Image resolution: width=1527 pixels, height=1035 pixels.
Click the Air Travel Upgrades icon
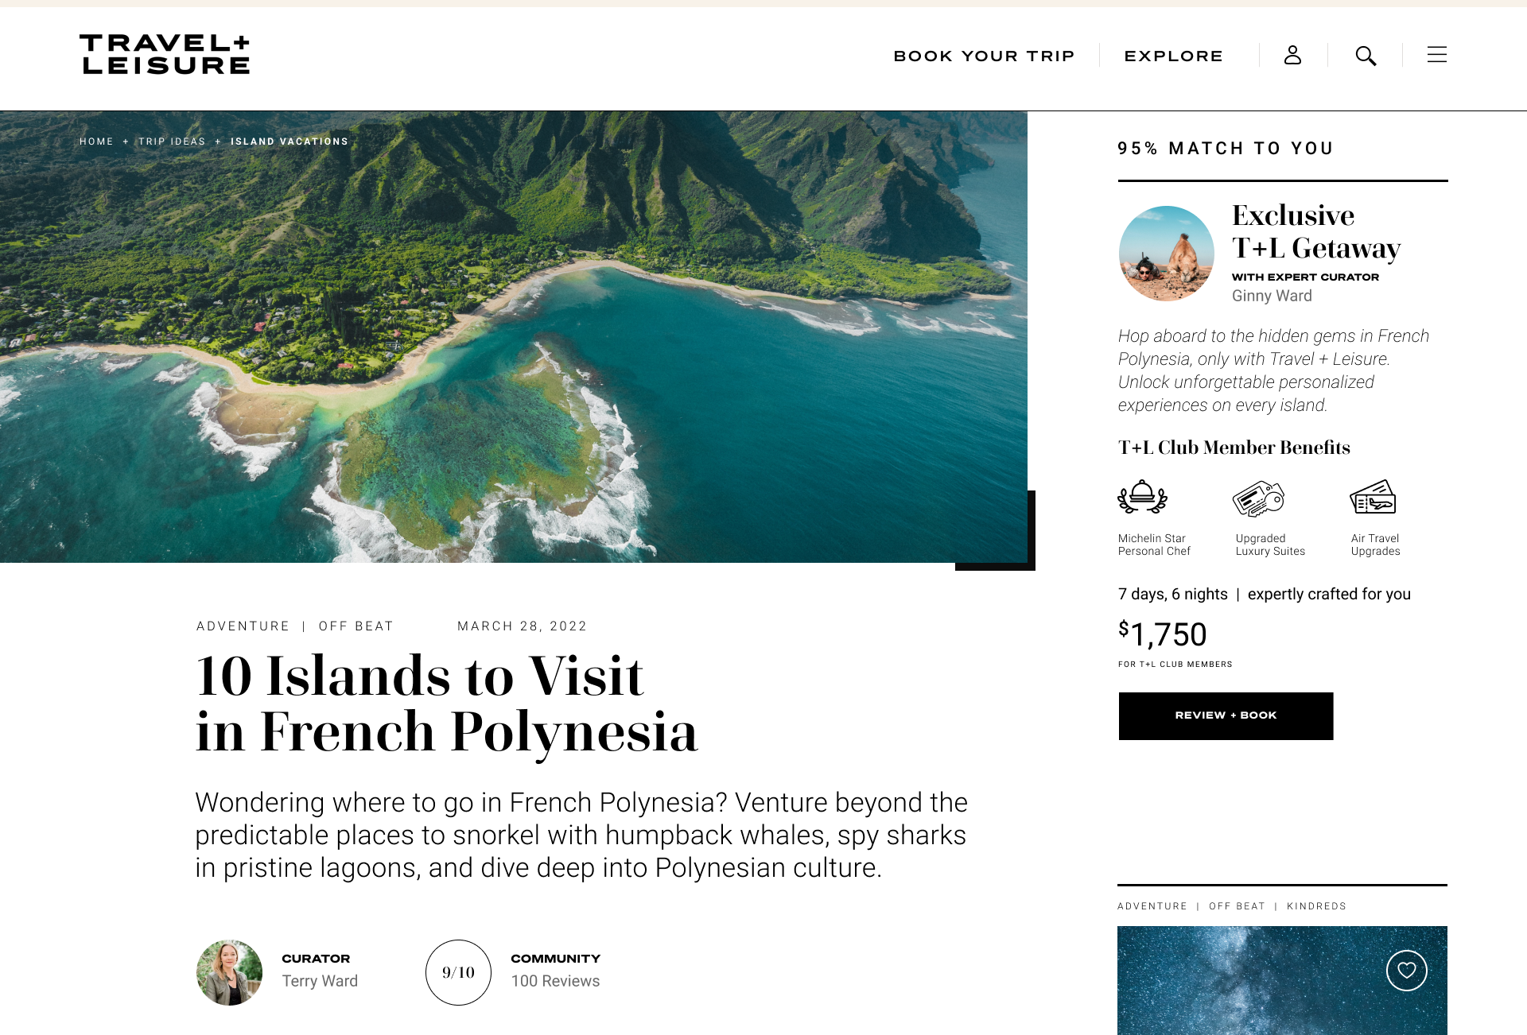pos(1373,498)
